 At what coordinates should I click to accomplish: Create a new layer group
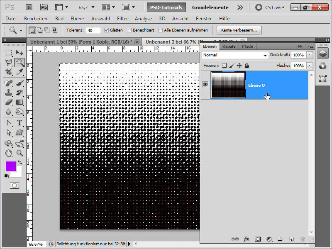point(280,239)
